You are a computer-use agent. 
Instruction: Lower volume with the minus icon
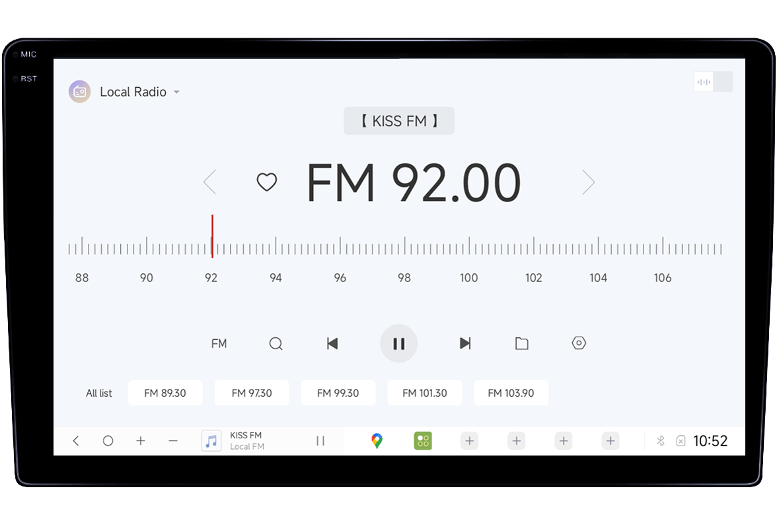click(x=173, y=440)
